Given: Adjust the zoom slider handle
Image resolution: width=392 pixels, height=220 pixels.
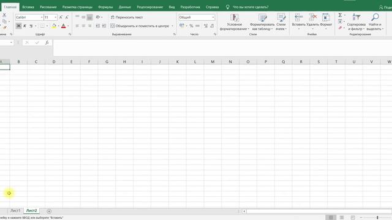Looking at the screenshot, I should coord(377,218).
